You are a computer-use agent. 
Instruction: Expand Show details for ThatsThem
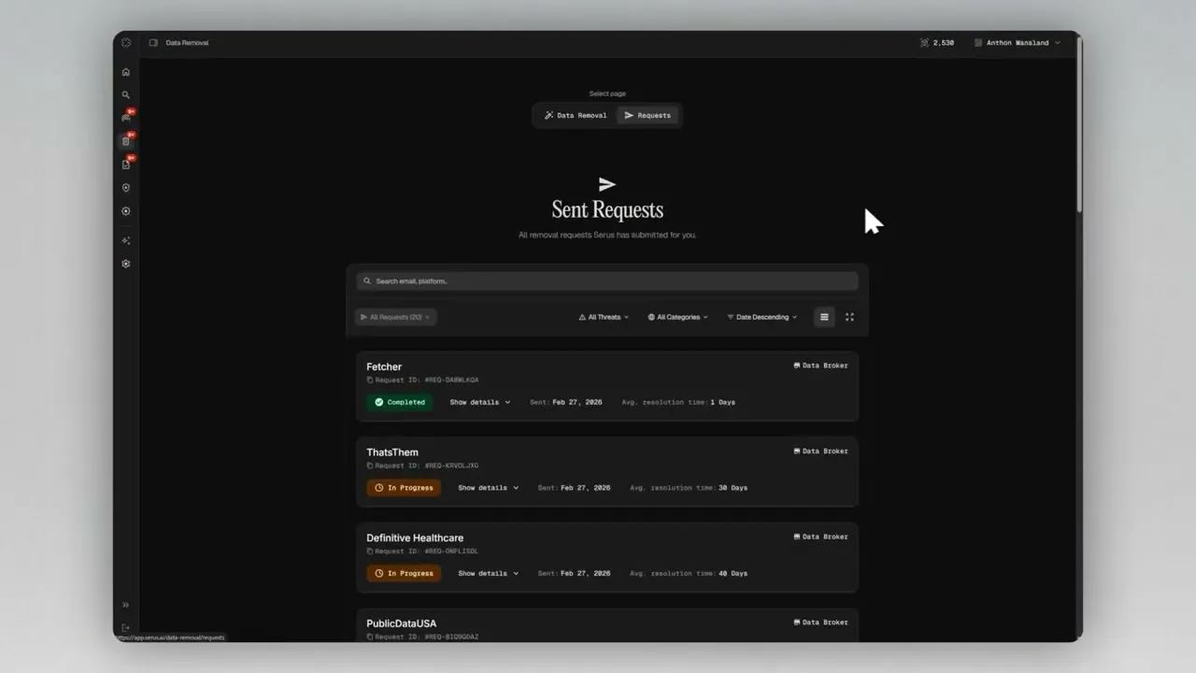pos(489,488)
